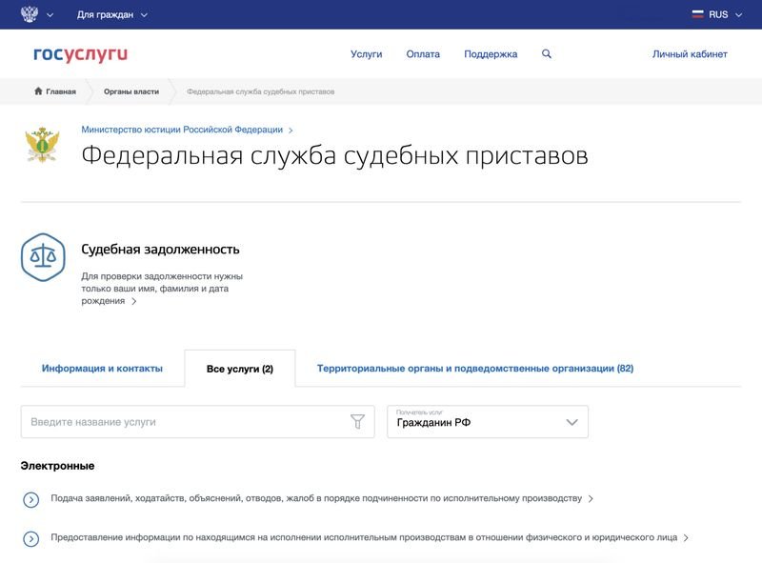
Task: Go to Личный кабинет
Action: pyautogui.click(x=690, y=54)
